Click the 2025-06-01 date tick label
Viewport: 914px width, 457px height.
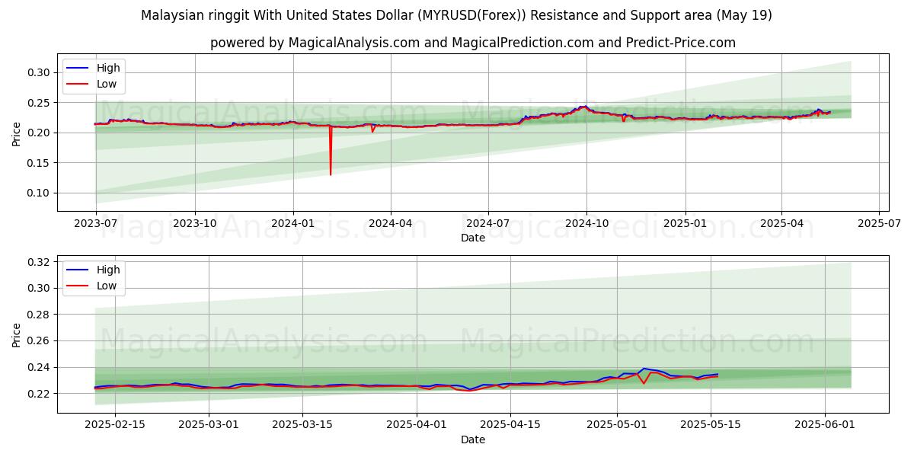(x=826, y=426)
